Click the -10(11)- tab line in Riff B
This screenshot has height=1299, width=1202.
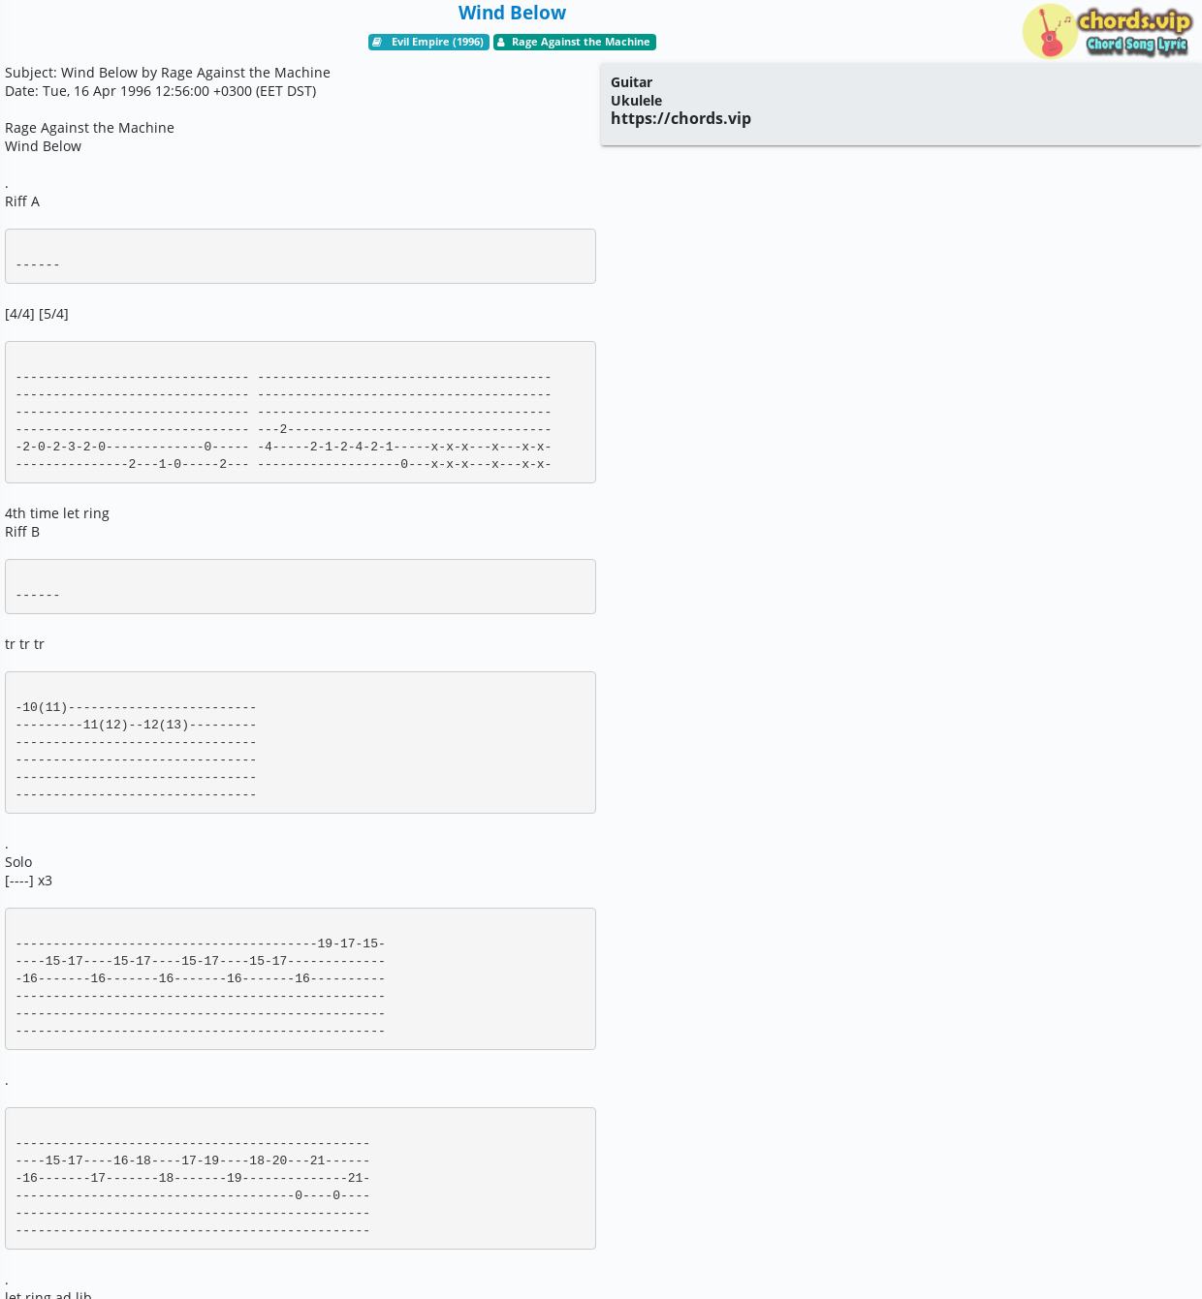[x=136, y=707]
